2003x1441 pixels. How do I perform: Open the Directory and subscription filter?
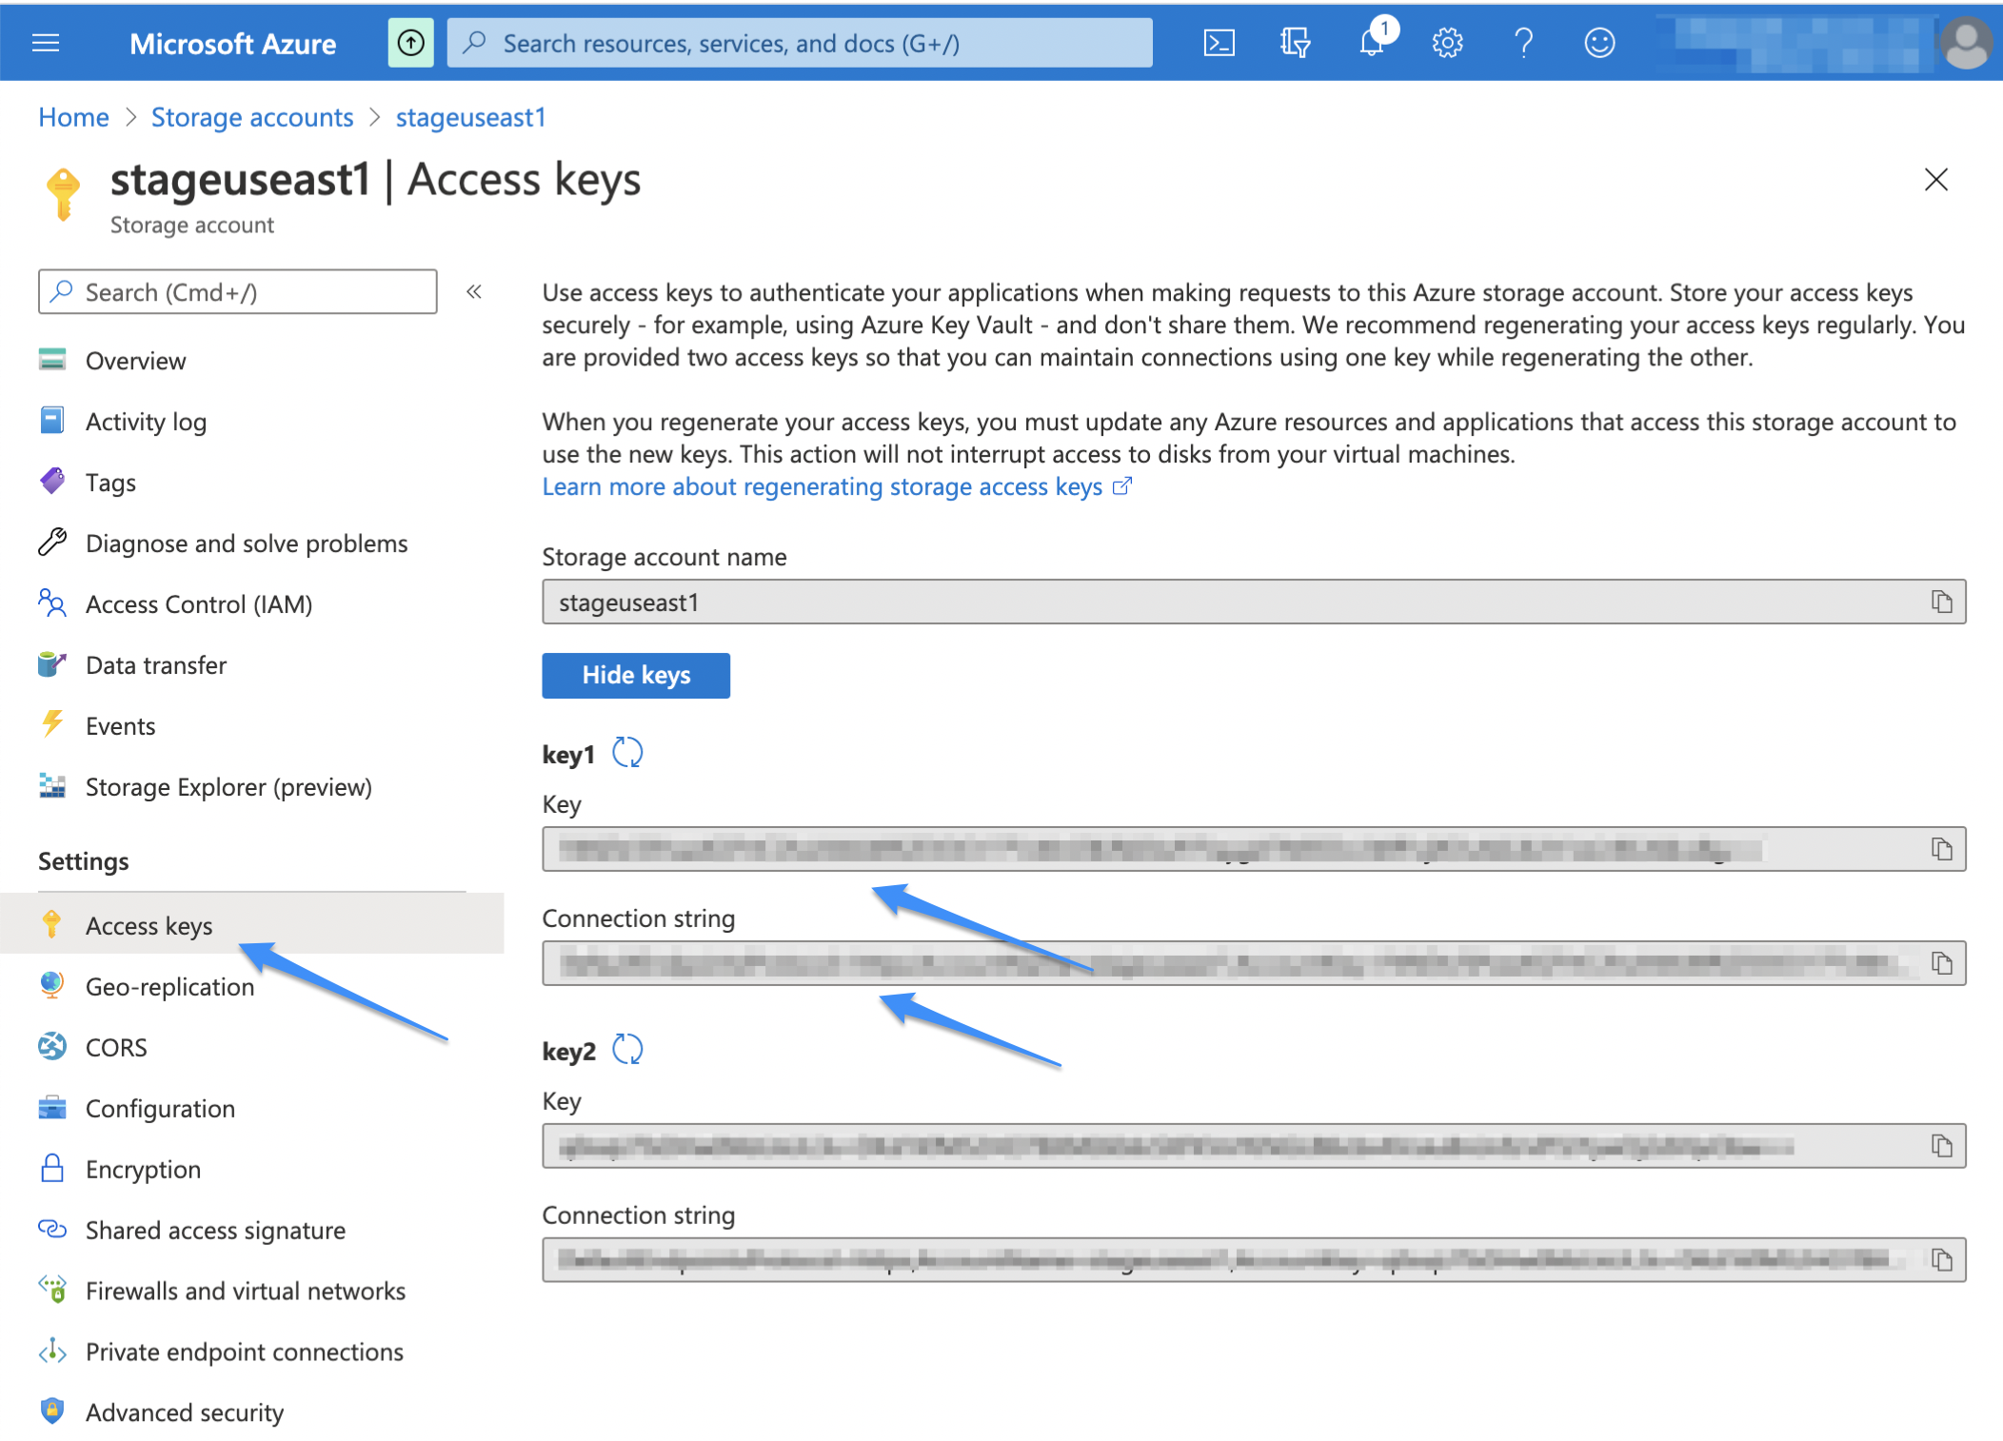tap(1295, 43)
